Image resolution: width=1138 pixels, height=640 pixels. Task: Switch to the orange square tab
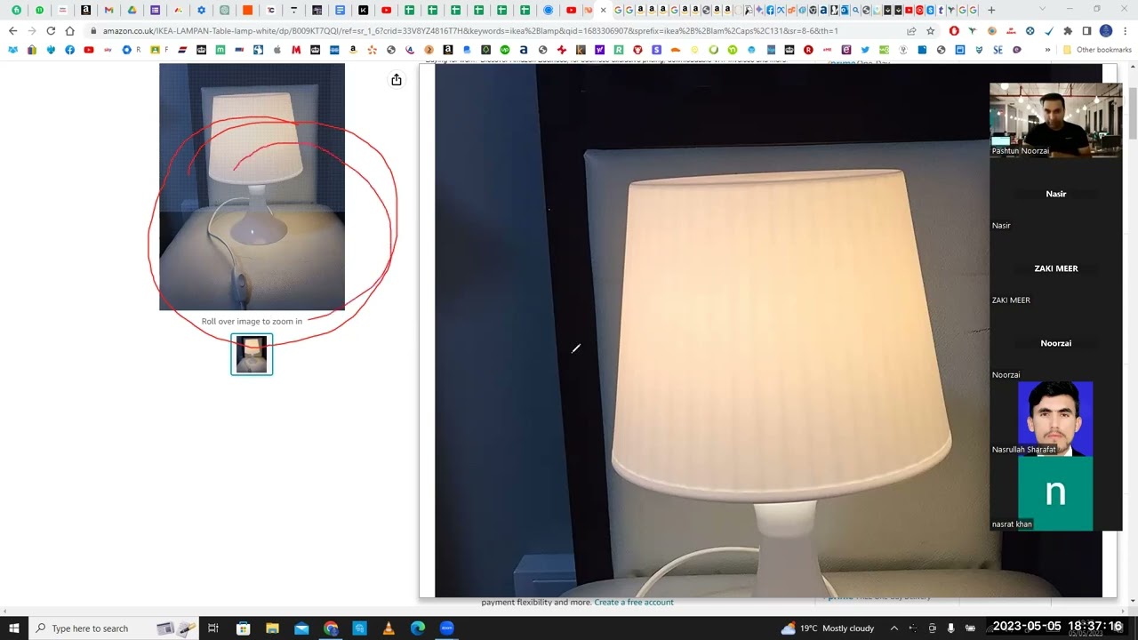[247, 10]
